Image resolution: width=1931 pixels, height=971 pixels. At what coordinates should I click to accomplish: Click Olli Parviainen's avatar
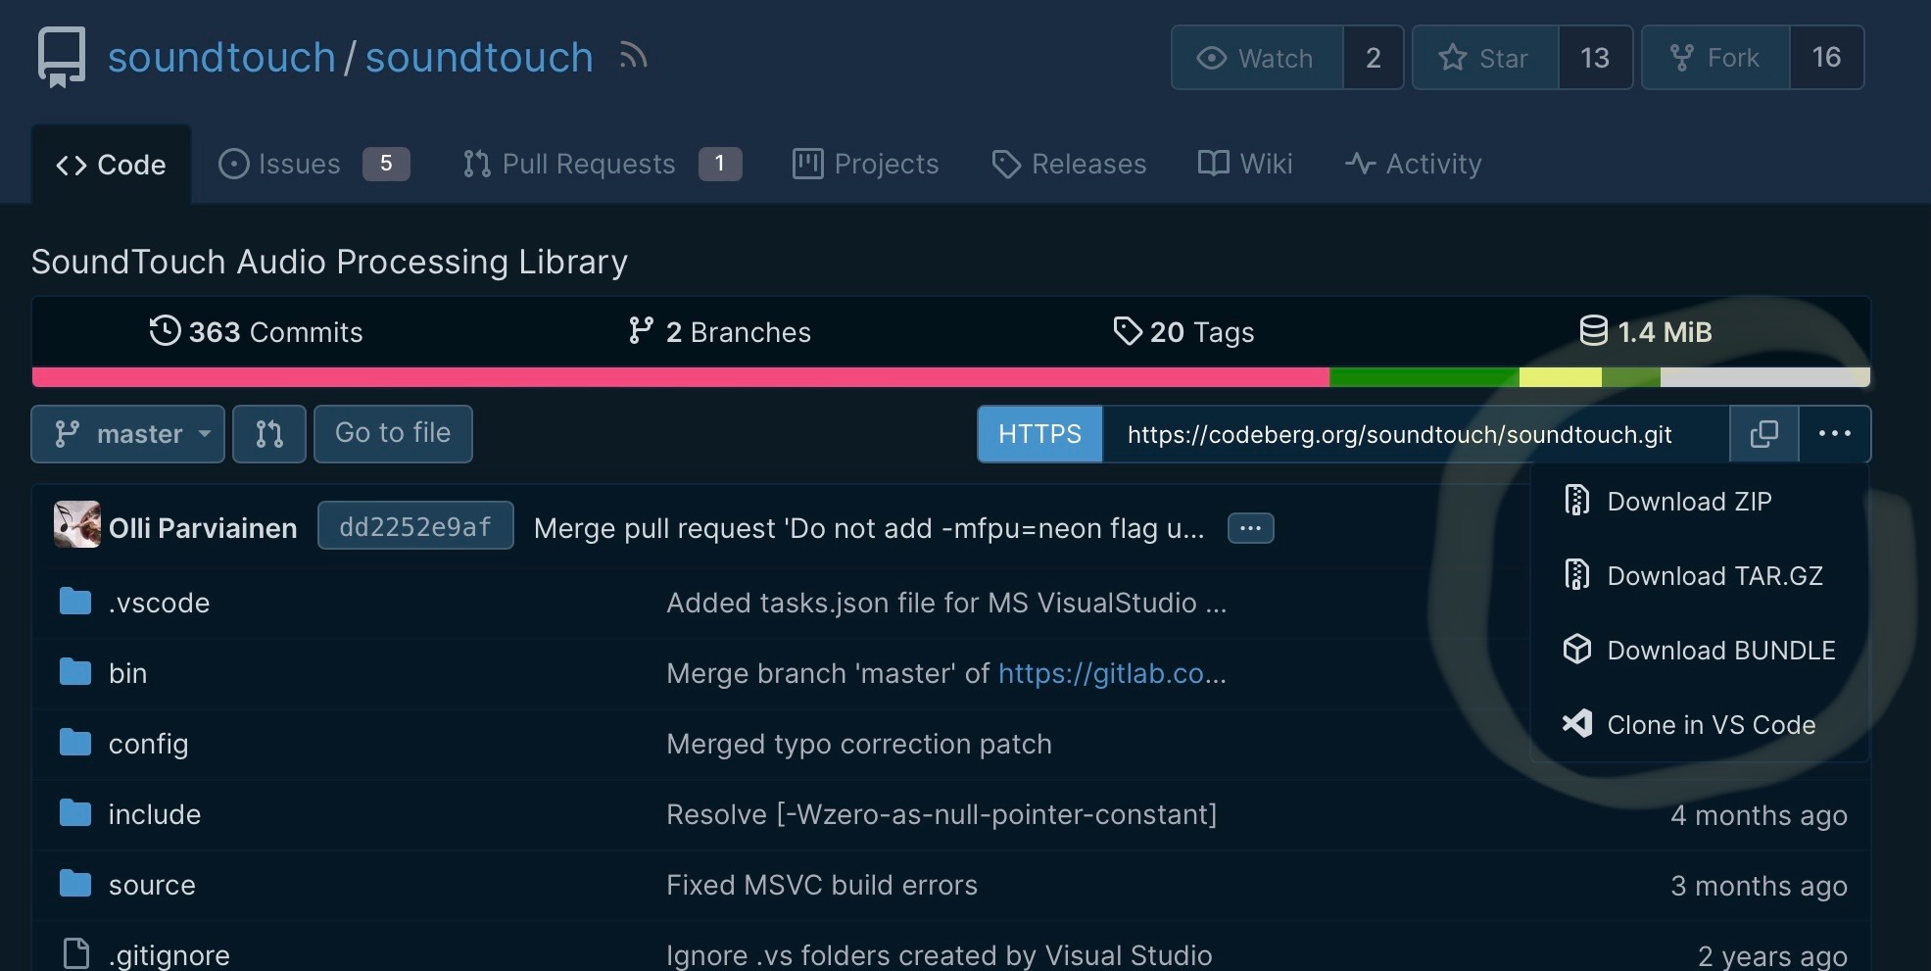77,525
